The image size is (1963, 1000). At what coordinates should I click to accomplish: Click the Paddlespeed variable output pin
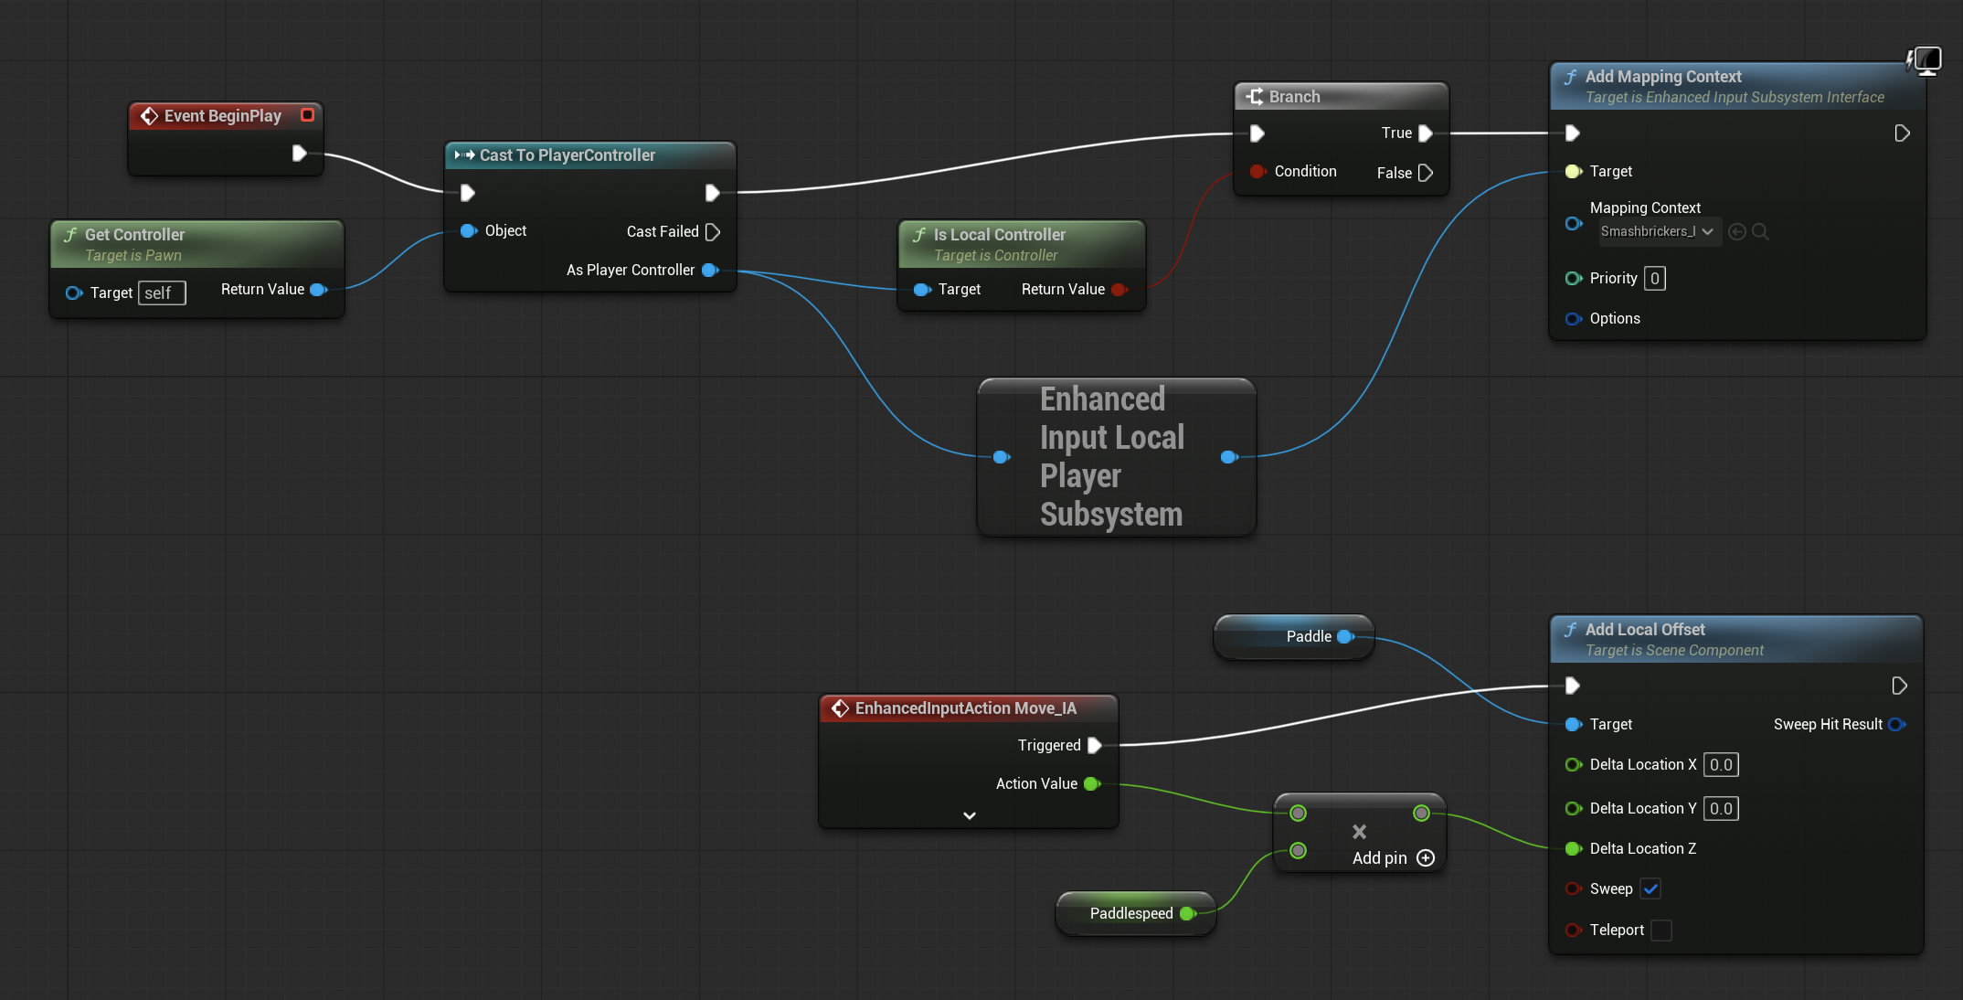click(1189, 914)
